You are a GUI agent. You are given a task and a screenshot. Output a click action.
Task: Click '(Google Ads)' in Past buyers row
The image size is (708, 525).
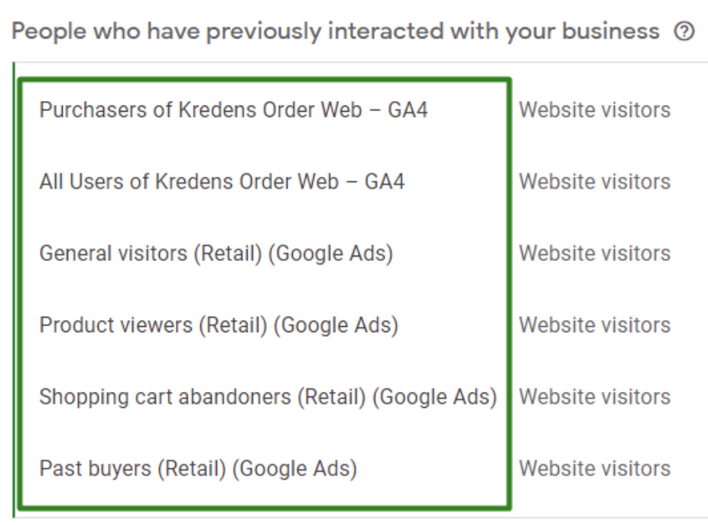coord(294,468)
